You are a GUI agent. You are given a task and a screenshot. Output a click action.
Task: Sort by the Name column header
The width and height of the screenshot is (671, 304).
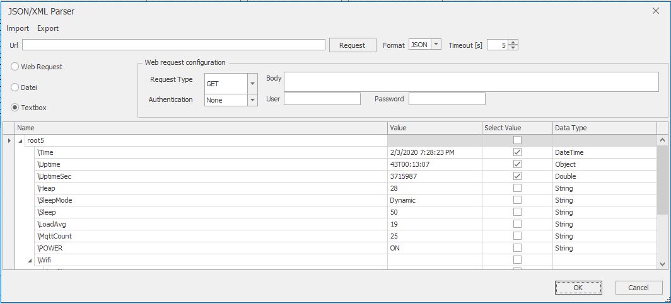(202, 128)
